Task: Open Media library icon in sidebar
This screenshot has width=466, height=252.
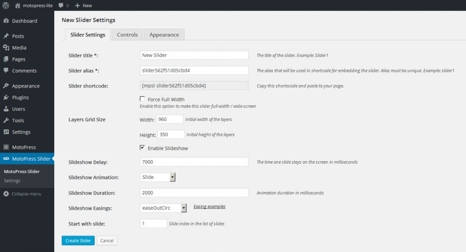Action: coord(6,48)
